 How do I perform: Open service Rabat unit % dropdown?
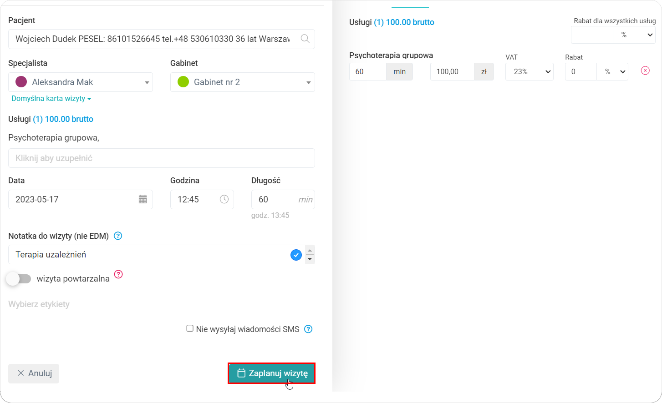point(612,71)
